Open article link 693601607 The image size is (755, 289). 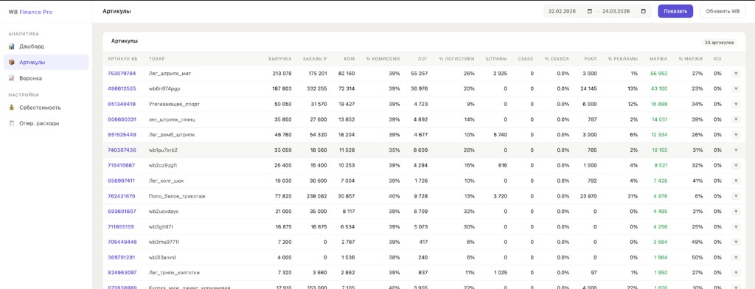click(122, 211)
